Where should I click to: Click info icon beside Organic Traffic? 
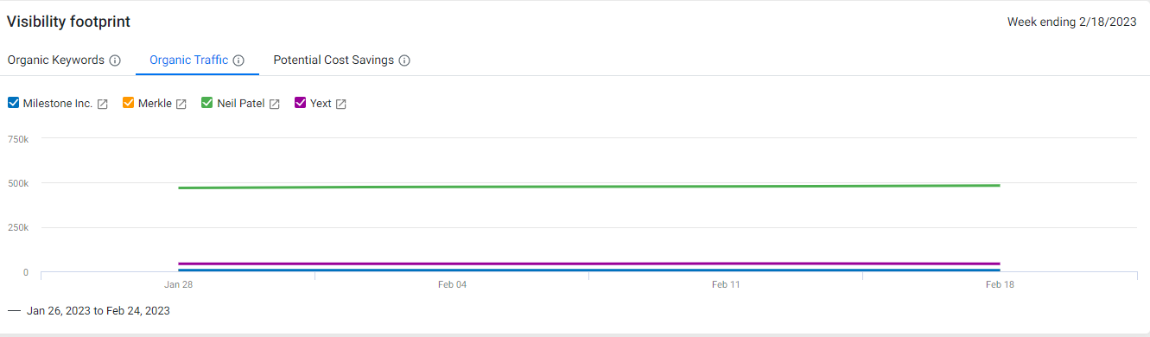pos(238,60)
